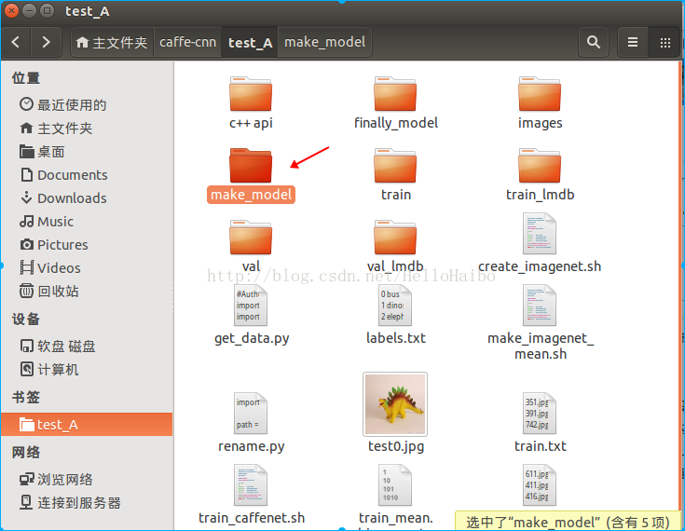The width and height of the screenshot is (685, 531).
Task: Select the make_model folder icon
Action: (x=251, y=166)
